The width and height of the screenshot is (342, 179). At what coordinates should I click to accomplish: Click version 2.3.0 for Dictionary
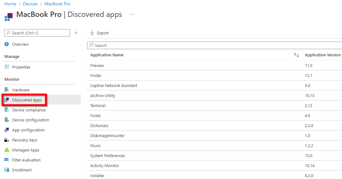[x=309, y=126]
